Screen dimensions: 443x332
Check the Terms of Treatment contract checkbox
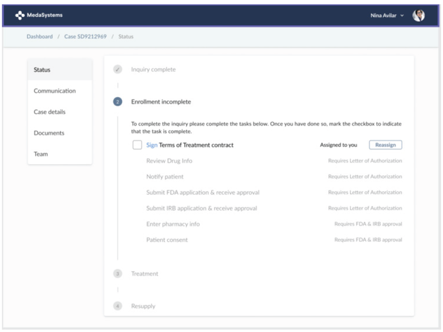[137, 145]
